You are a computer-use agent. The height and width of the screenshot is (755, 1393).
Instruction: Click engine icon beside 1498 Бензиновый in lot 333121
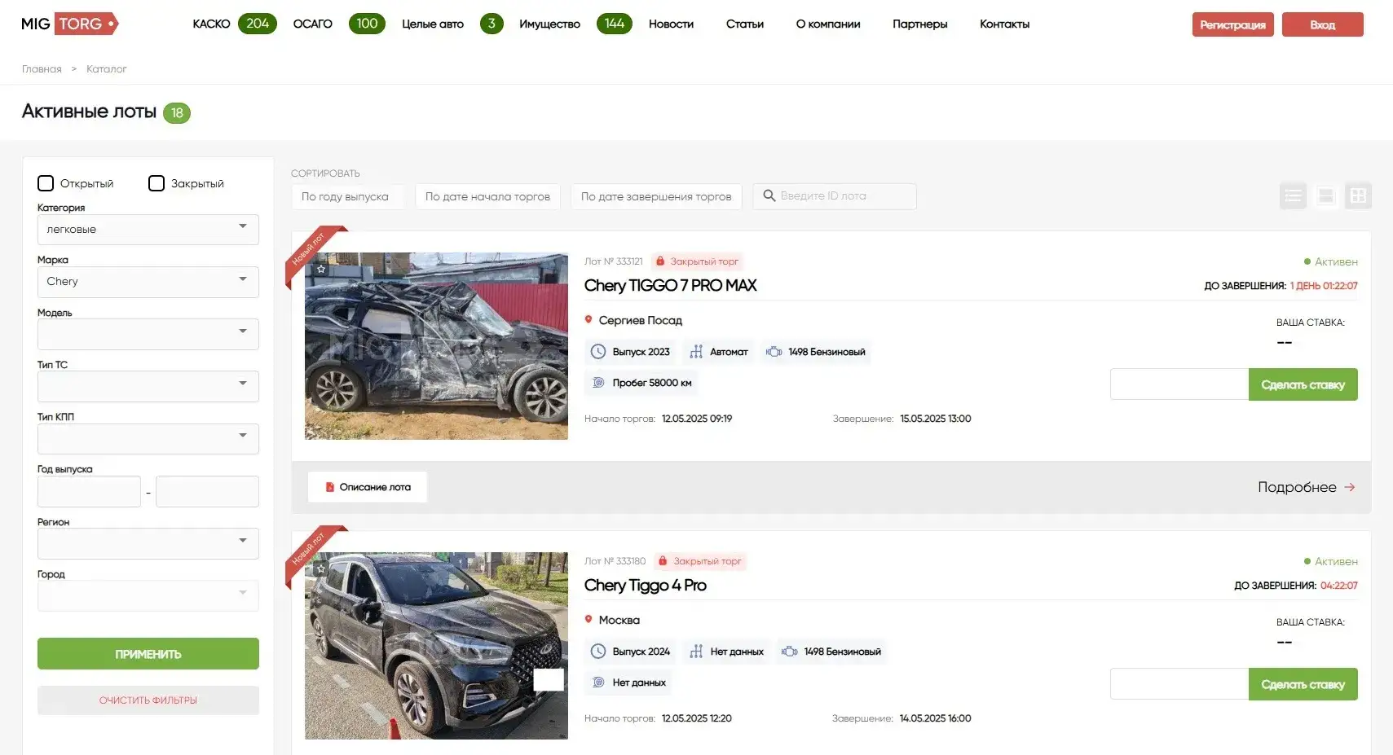click(774, 352)
